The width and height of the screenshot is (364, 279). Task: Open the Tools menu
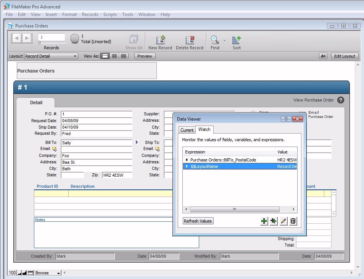[x=128, y=15]
